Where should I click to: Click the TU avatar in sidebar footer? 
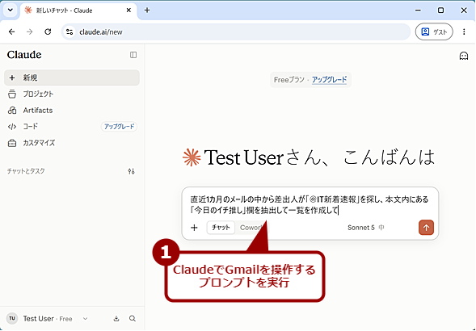tap(12, 319)
